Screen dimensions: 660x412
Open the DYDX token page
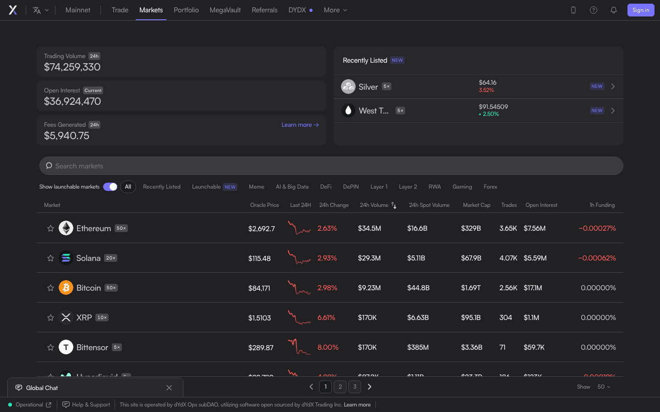click(x=300, y=10)
